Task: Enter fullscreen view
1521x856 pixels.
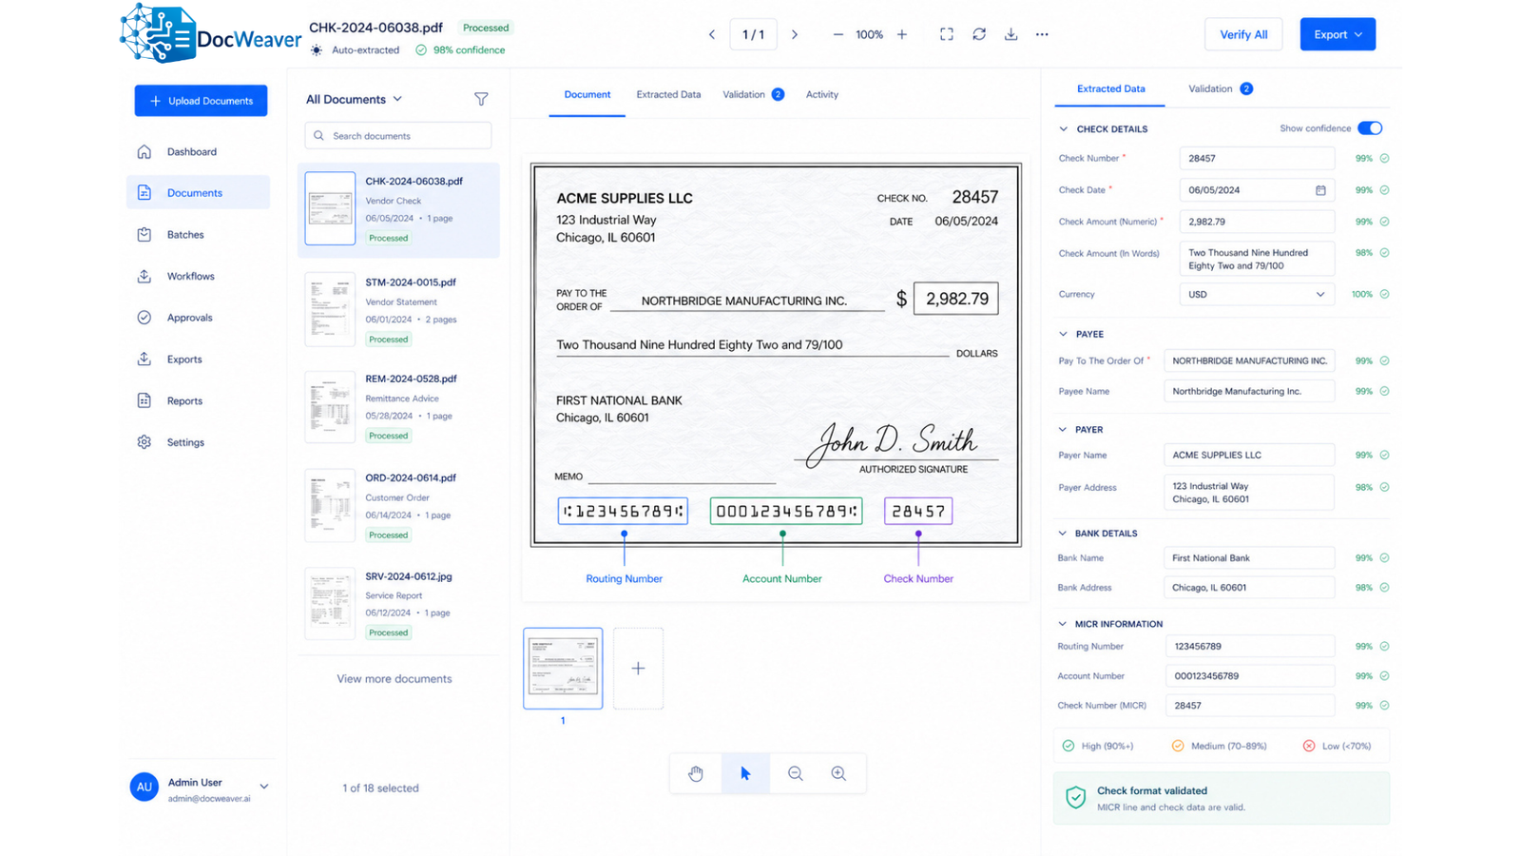Action: click(x=947, y=34)
